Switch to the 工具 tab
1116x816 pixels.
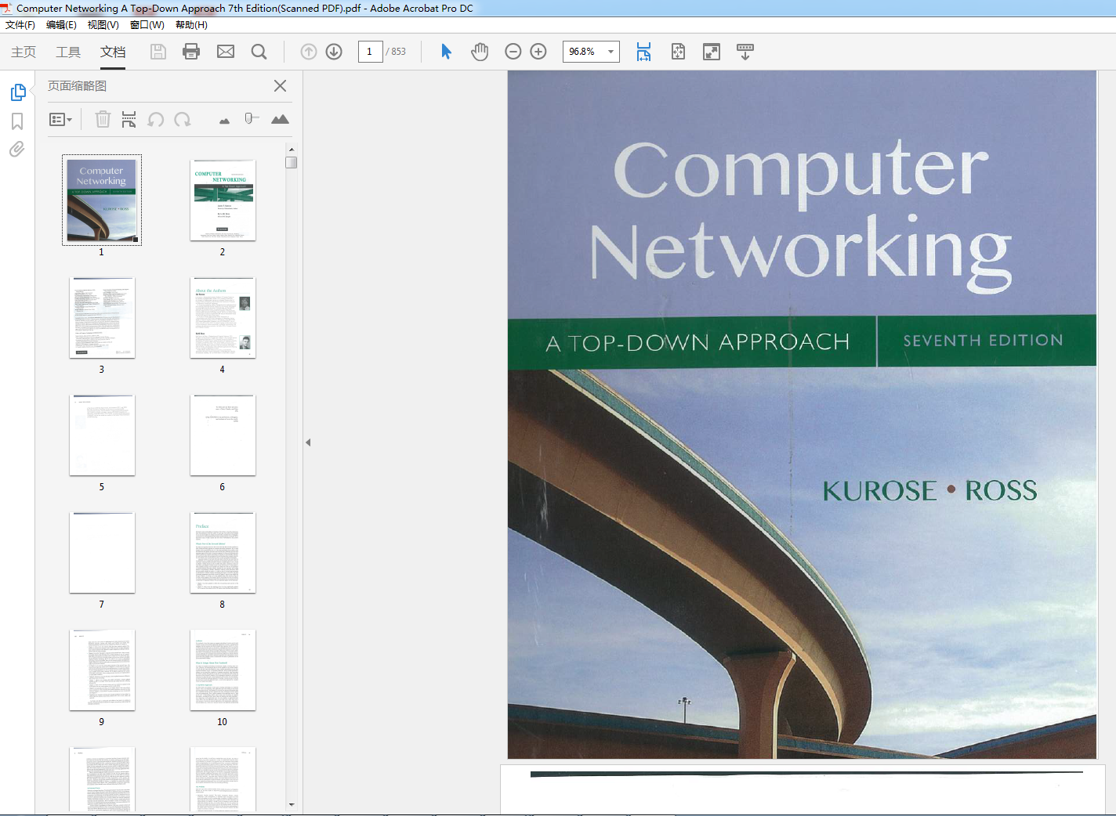tap(68, 52)
